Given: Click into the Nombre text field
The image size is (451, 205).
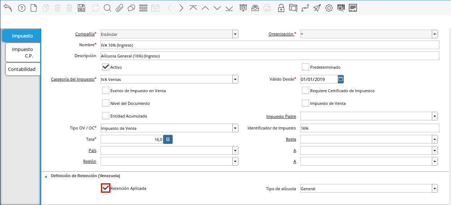Looking at the screenshot, I should point(270,45).
